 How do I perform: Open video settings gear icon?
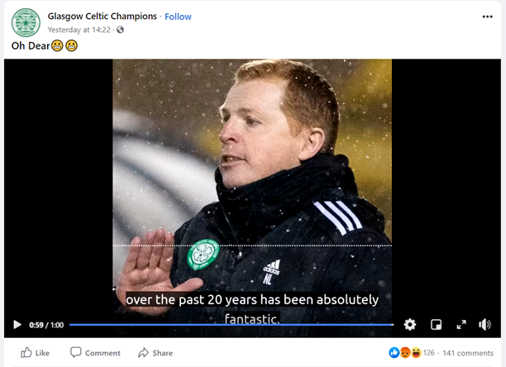(410, 324)
